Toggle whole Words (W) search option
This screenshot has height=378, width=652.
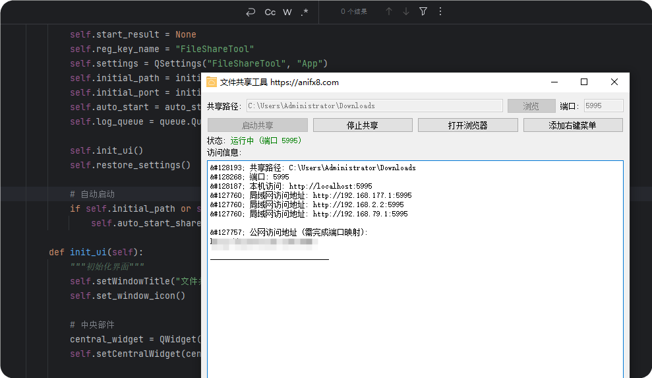click(287, 12)
